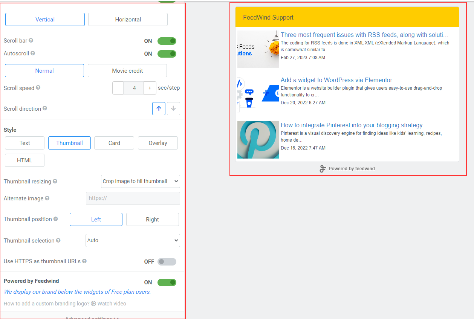The height and width of the screenshot is (319, 474).
Task: Set scroll direction to down arrow
Action: 173,108
